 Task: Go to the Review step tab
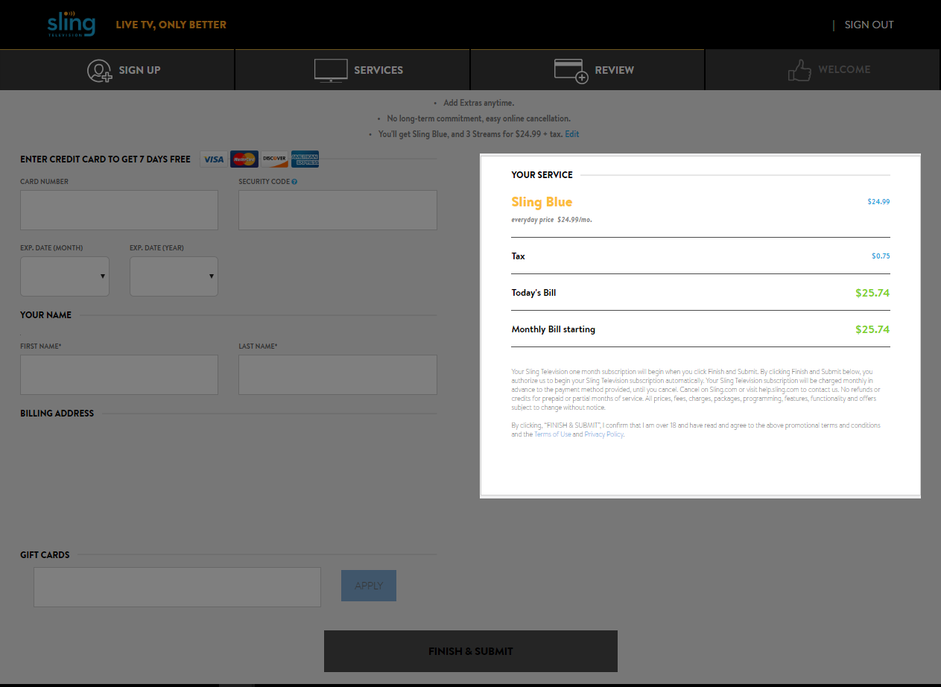tap(587, 70)
